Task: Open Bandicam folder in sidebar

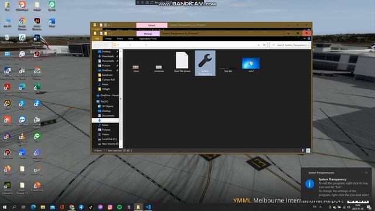Action: [107, 75]
